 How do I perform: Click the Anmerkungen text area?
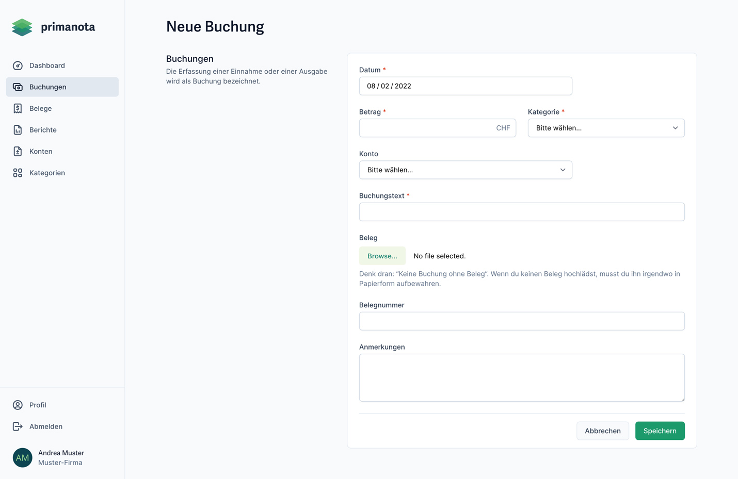[522, 377]
